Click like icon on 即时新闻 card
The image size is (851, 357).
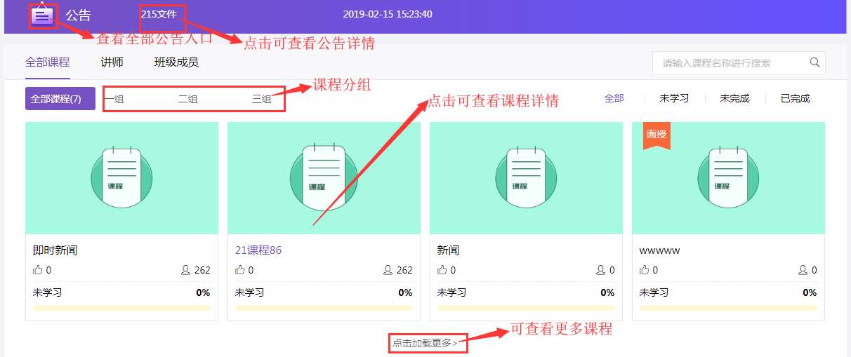38,270
